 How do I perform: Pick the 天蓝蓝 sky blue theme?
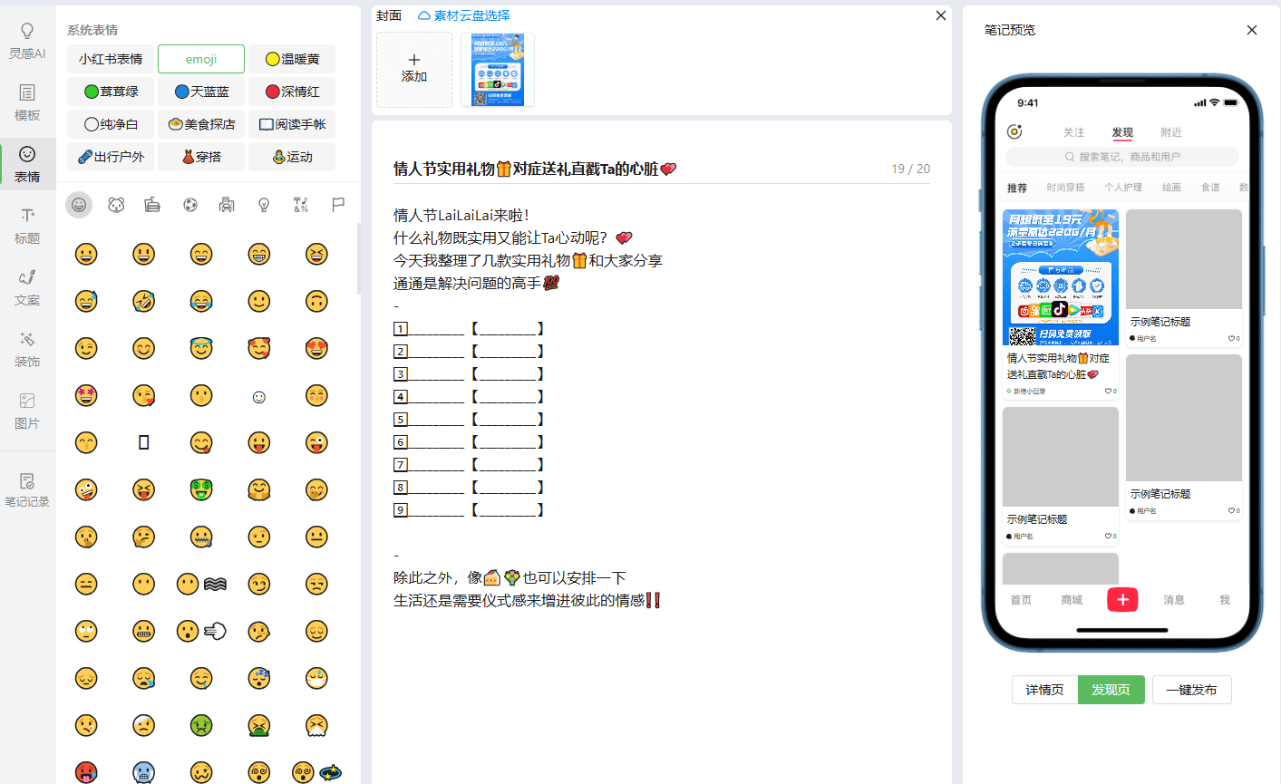pos(201,92)
